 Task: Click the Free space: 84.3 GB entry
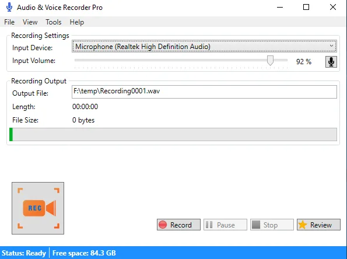coord(84,253)
